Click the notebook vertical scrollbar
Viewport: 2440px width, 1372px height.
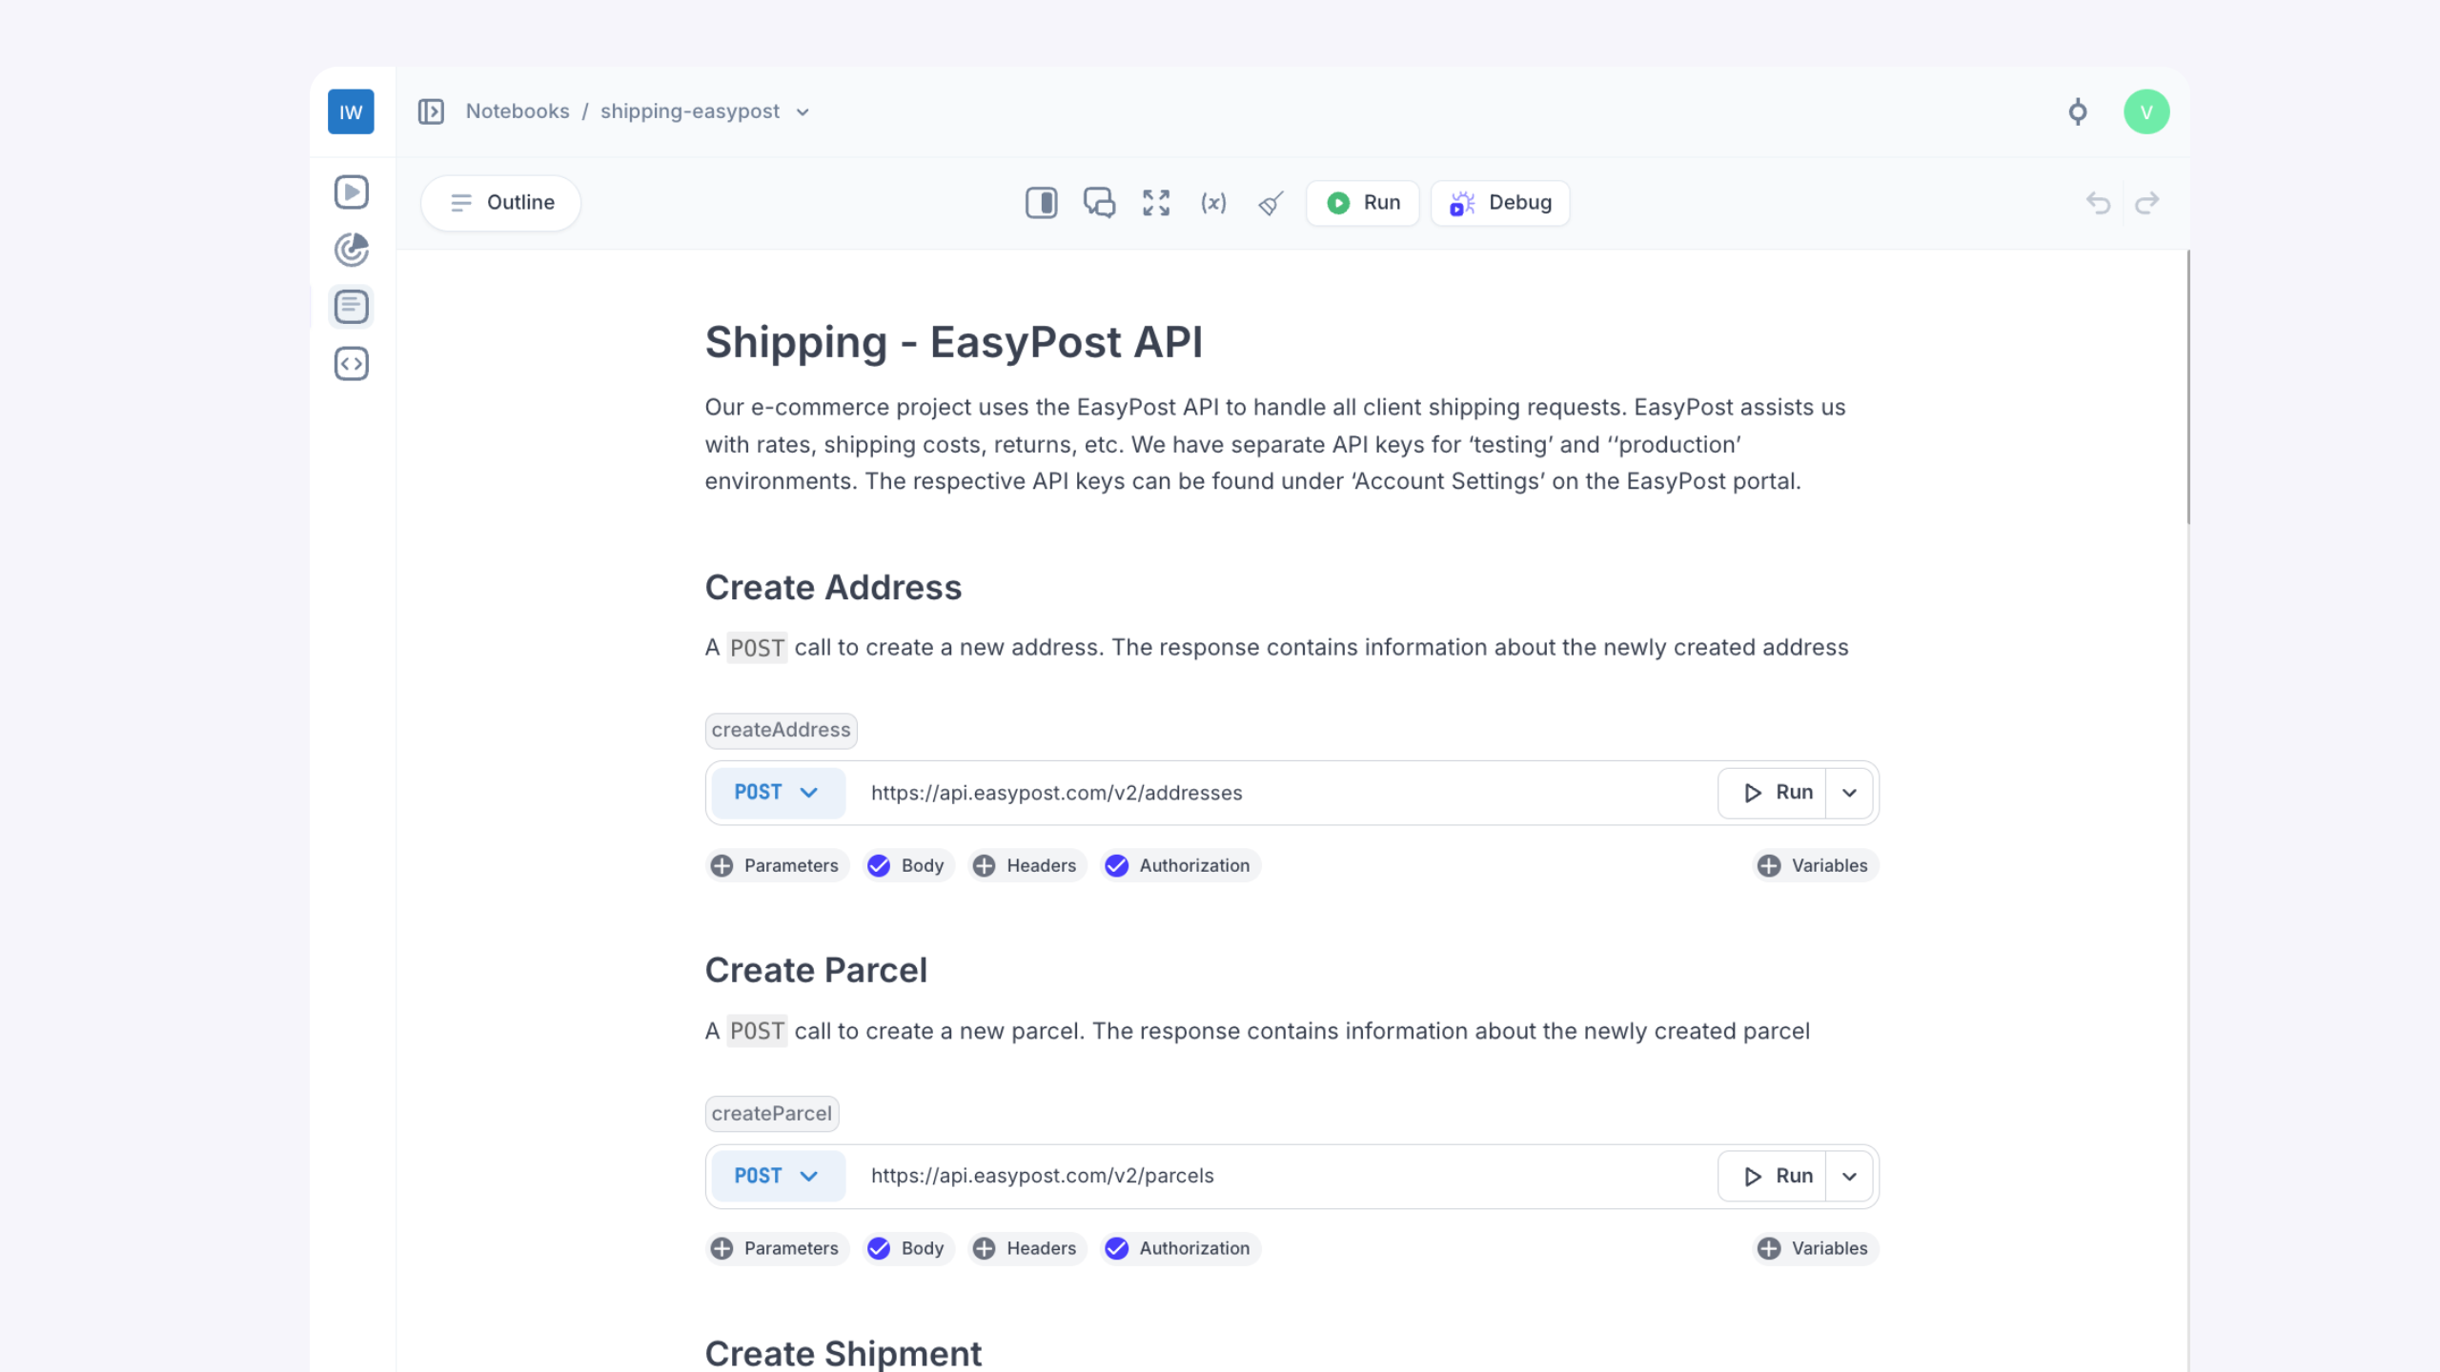pos(2187,387)
